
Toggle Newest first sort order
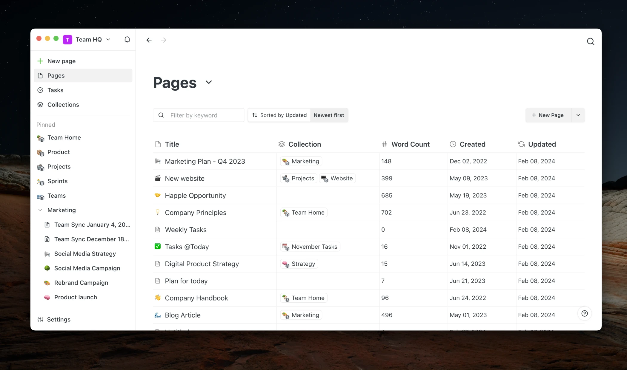click(x=329, y=115)
